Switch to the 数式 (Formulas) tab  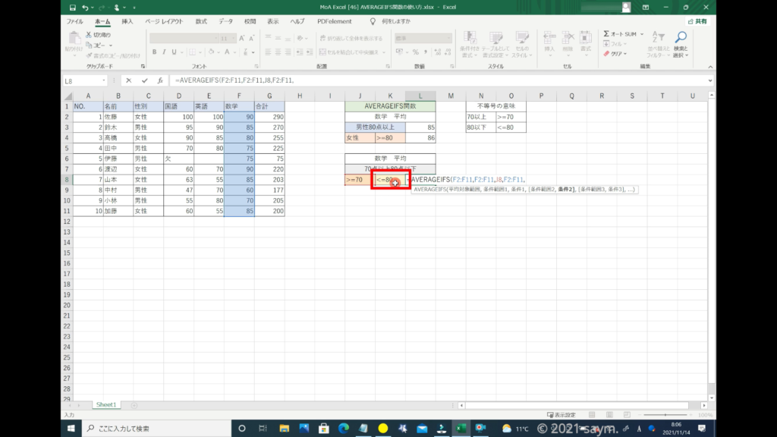click(200, 21)
